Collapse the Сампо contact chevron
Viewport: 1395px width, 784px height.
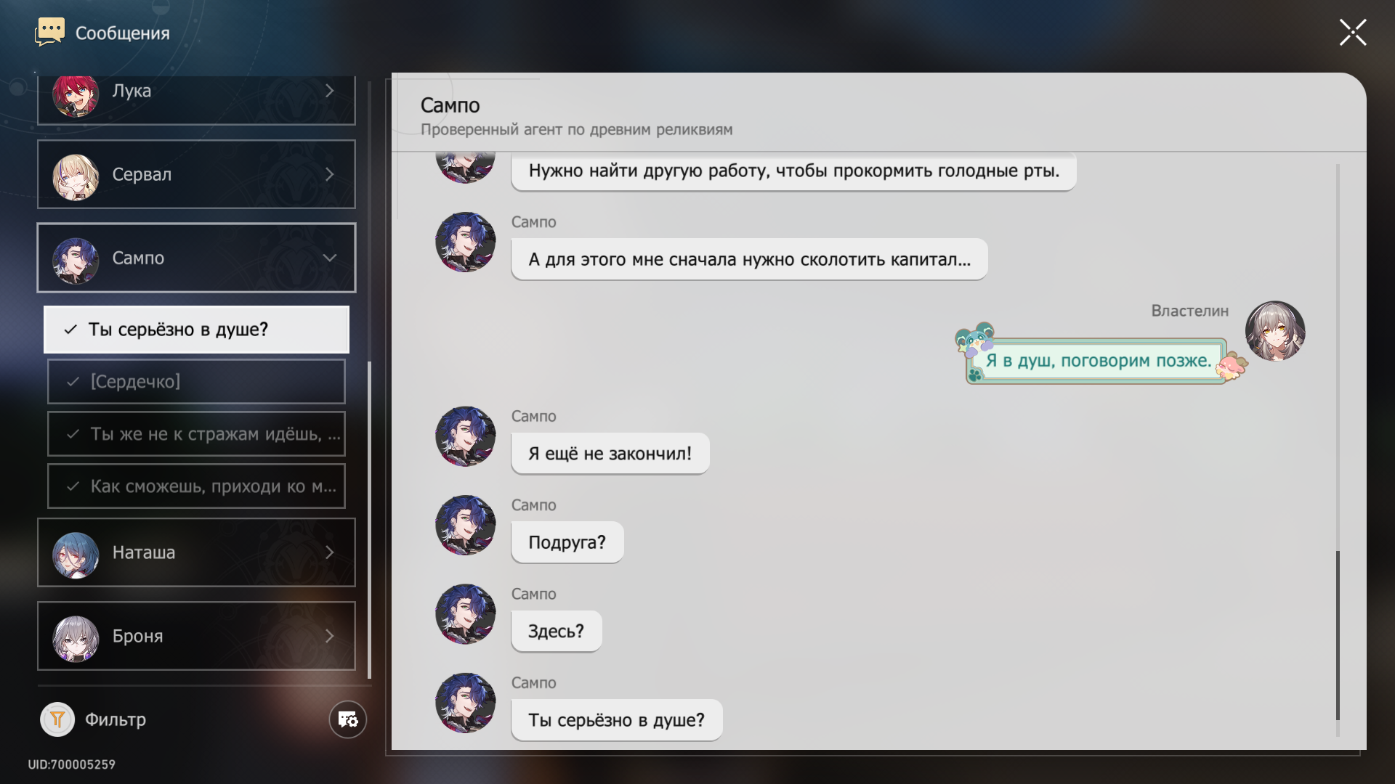point(330,258)
